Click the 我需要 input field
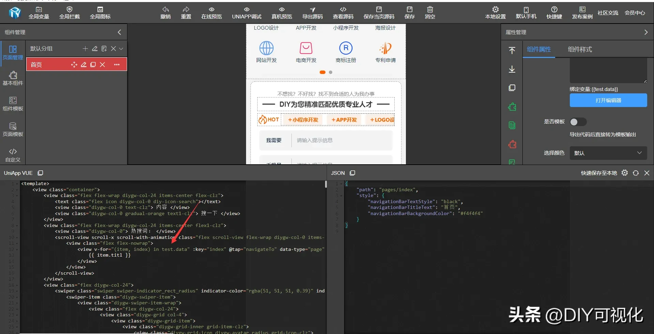Image resolution: width=654 pixels, height=334 pixels. pyautogui.click(x=341, y=140)
